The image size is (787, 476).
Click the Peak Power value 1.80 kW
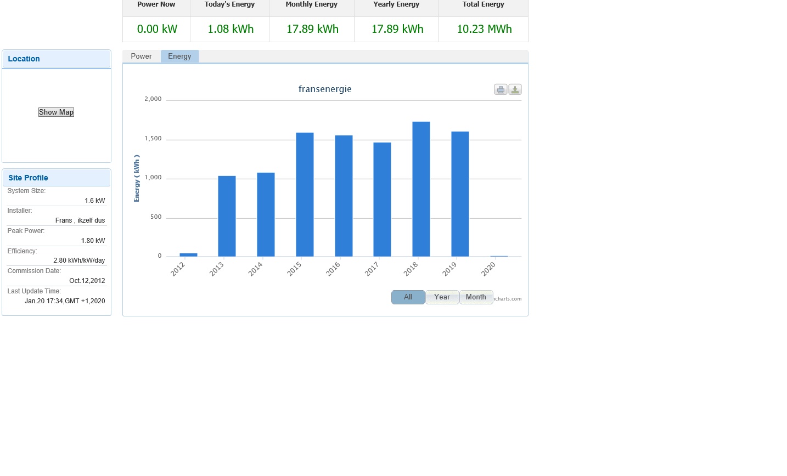(x=93, y=241)
